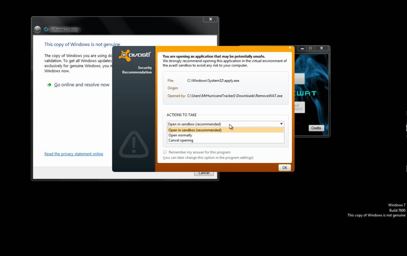Close the Software Licensing window

[211, 19]
